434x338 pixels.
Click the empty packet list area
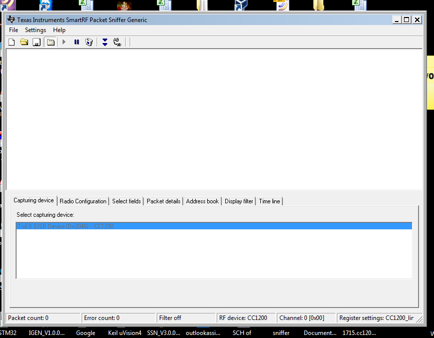click(214, 119)
